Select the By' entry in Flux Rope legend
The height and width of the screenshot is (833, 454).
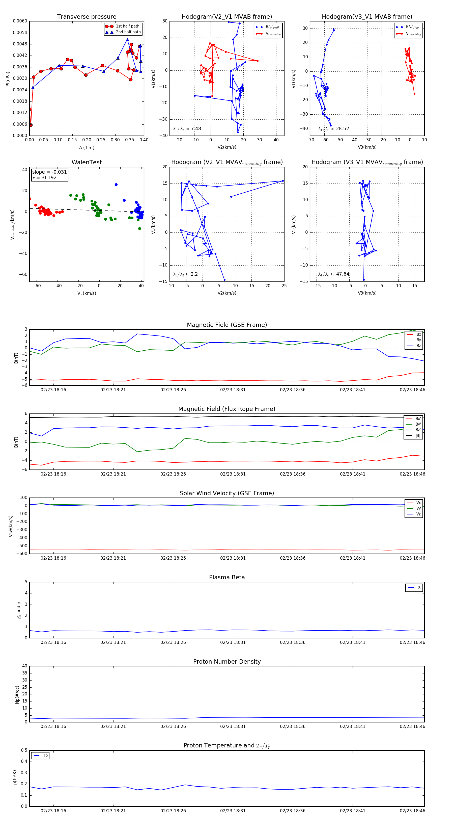(x=414, y=424)
